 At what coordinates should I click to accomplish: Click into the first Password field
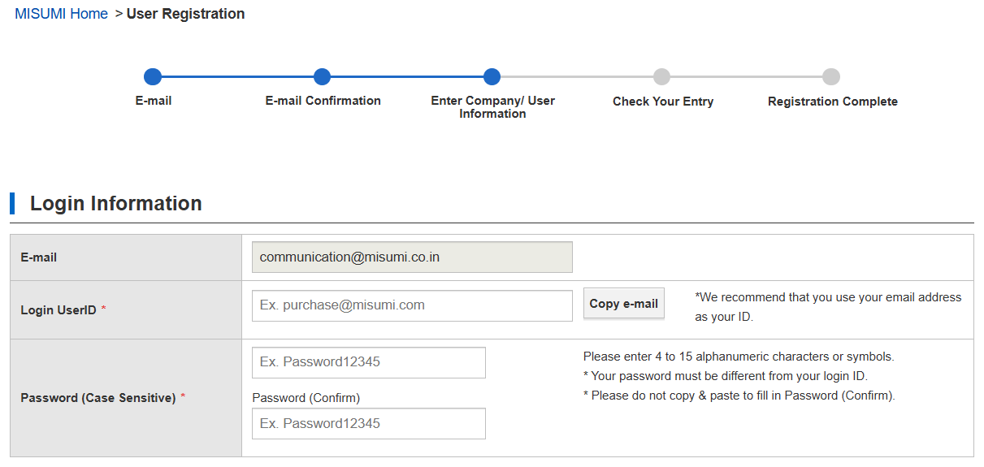(x=368, y=362)
